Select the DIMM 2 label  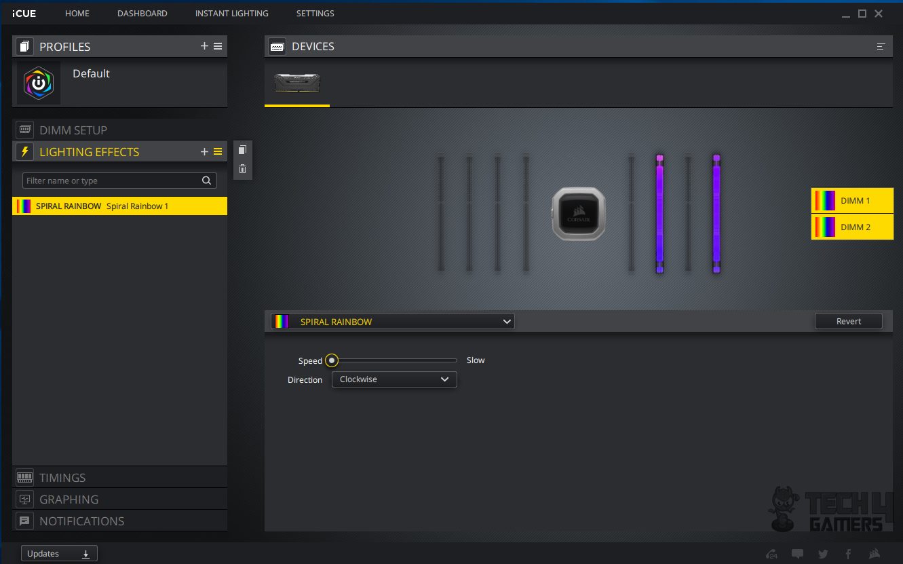click(x=852, y=227)
